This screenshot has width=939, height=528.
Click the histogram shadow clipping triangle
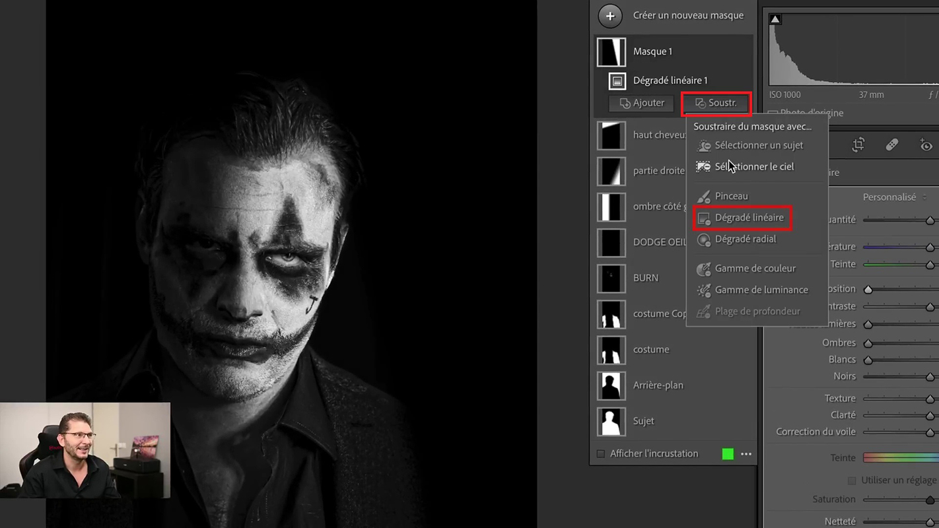tap(775, 19)
